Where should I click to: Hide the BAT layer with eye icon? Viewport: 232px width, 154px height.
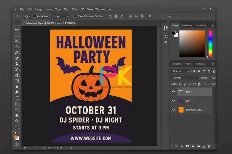174,101
